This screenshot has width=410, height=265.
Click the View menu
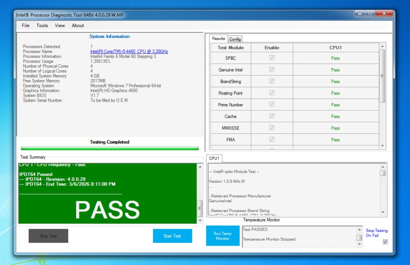pyautogui.click(x=60, y=26)
